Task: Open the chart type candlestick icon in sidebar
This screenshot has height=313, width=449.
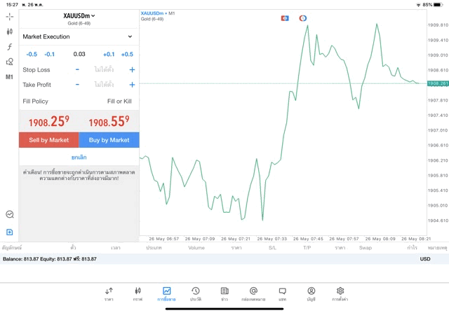Action: click(x=9, y=32)
